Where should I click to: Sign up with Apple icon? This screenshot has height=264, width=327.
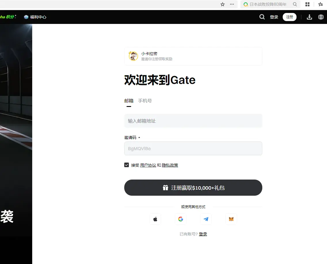click(x=155, y=219)
